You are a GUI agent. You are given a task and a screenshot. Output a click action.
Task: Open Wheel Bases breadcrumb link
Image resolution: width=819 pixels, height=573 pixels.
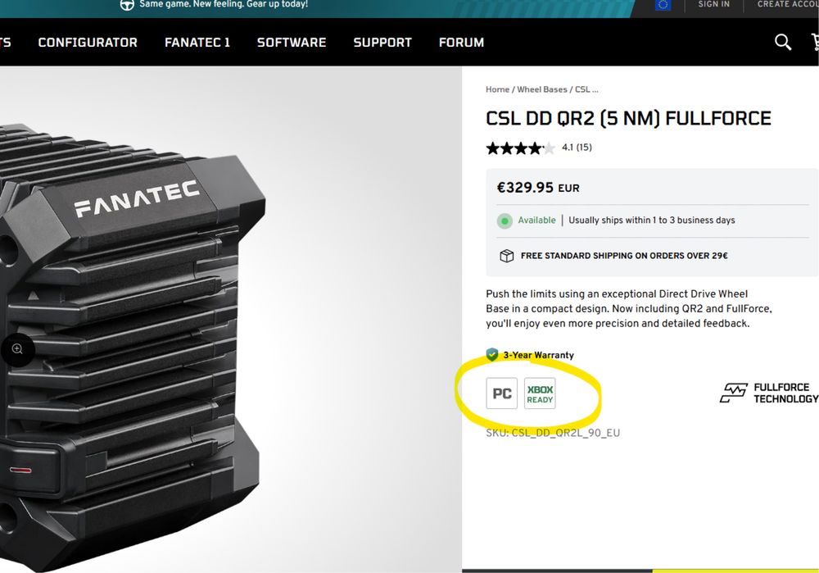541,89
